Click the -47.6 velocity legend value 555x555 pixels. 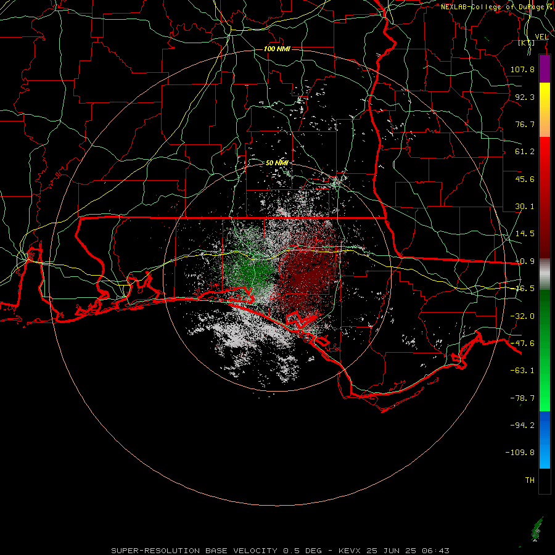(522, 343)
